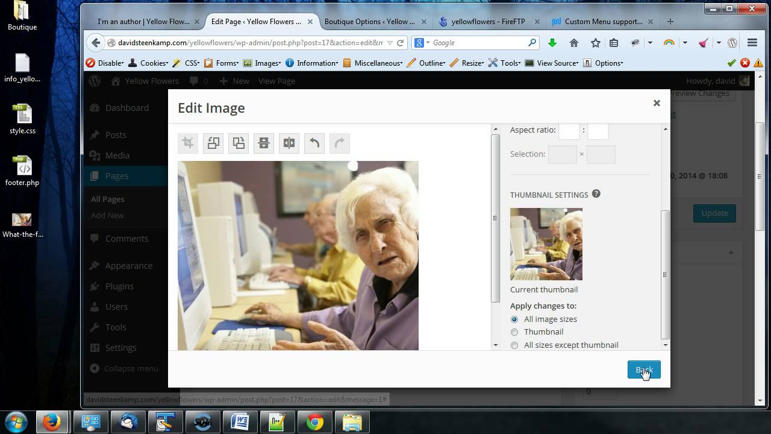Screen dimensions: 771x434
Task: Click the Google search box
Action: [x=477, y=43]
